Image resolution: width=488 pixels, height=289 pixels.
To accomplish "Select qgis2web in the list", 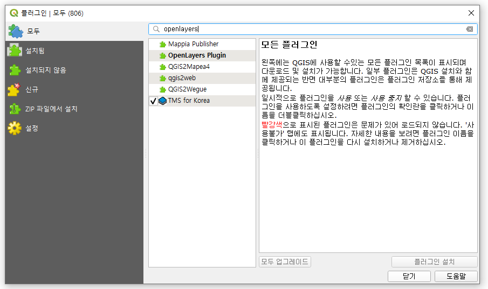I will point(202,78).
